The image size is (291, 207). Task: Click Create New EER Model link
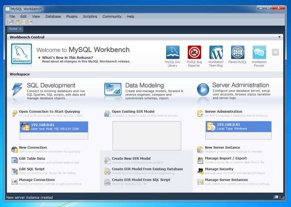(131, 159)
